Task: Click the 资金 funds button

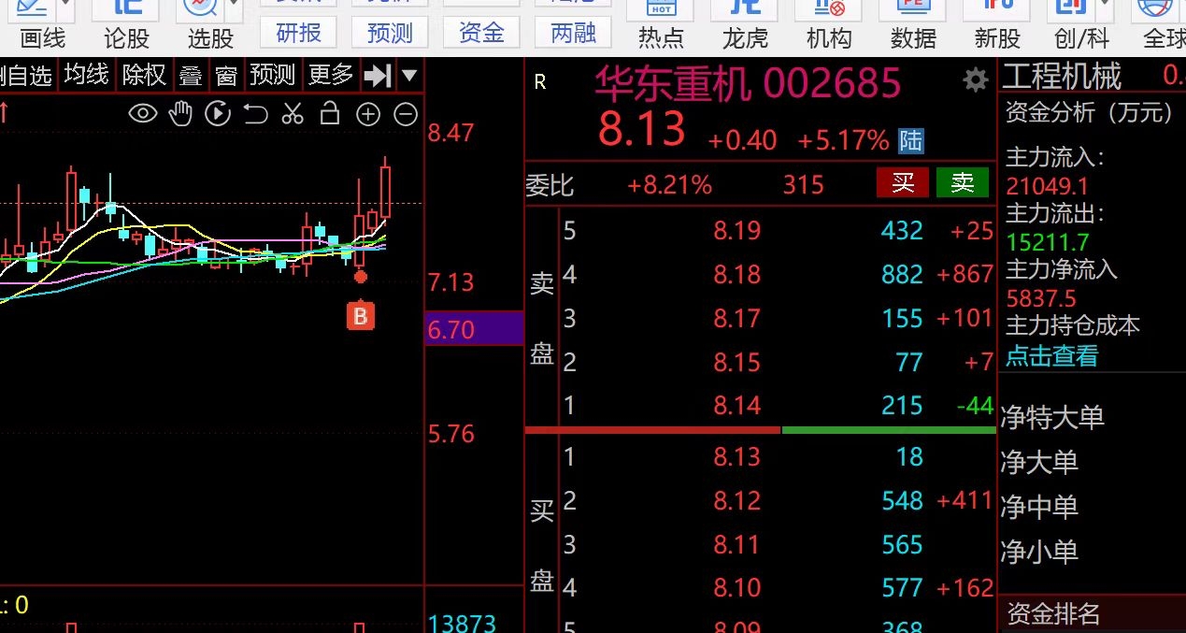Action: pyautogui.click(x=482, y=33)
